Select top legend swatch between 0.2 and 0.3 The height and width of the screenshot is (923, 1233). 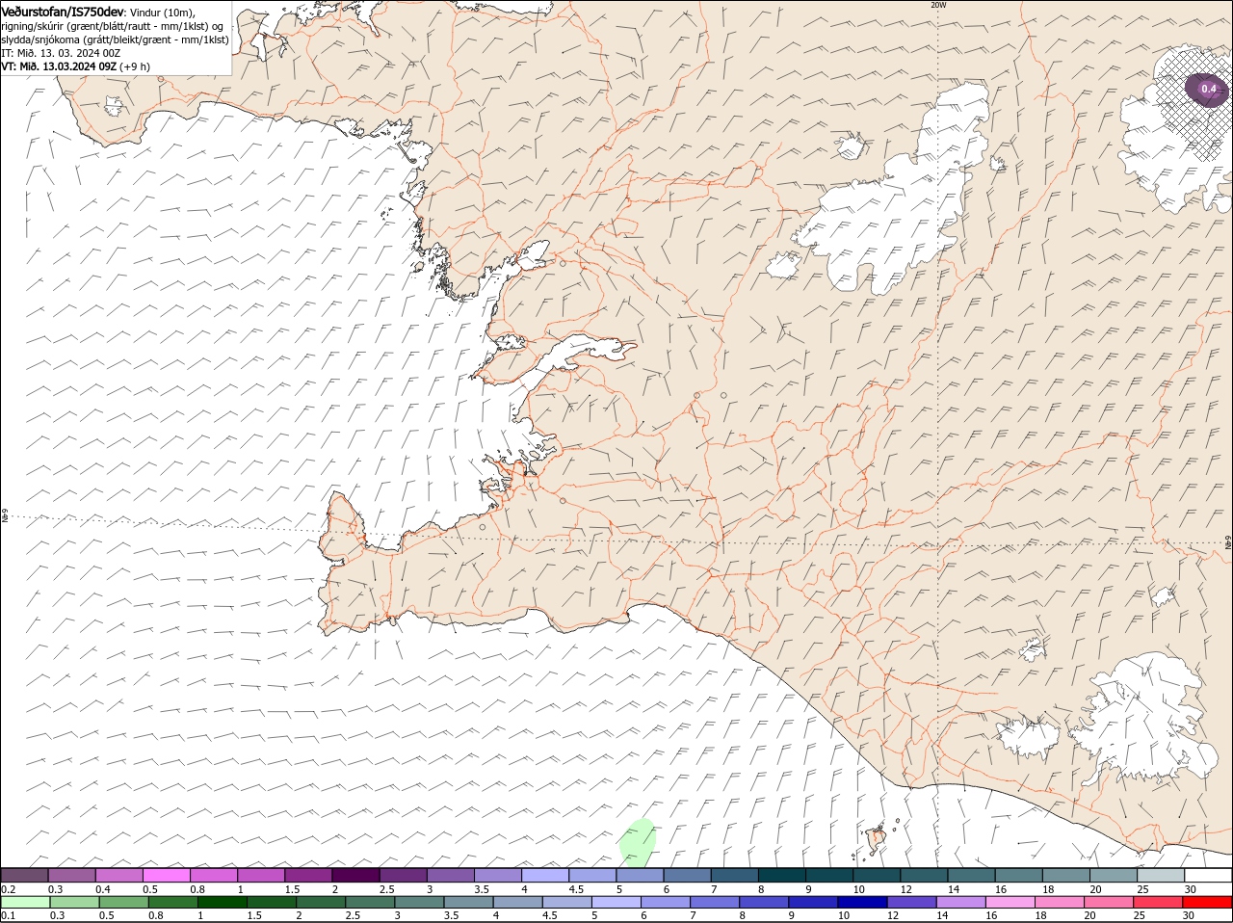point(25,875)
